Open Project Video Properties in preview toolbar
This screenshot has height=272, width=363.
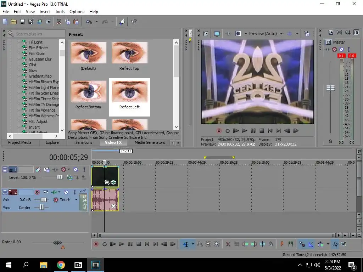206,34
